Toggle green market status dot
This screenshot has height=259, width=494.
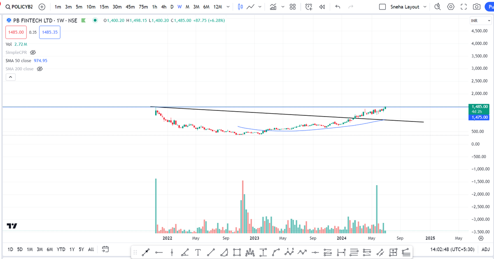pos(95,20)
